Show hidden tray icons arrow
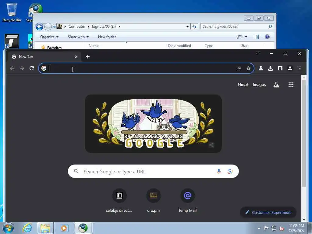 [259, 228]
